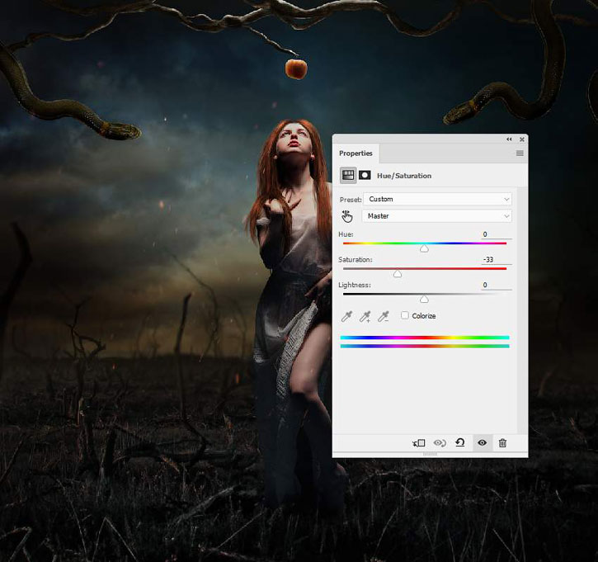Image resolution: width=598 pixels, height=562 pixels.
Task: Click the Hue value field
Action: 497,234
